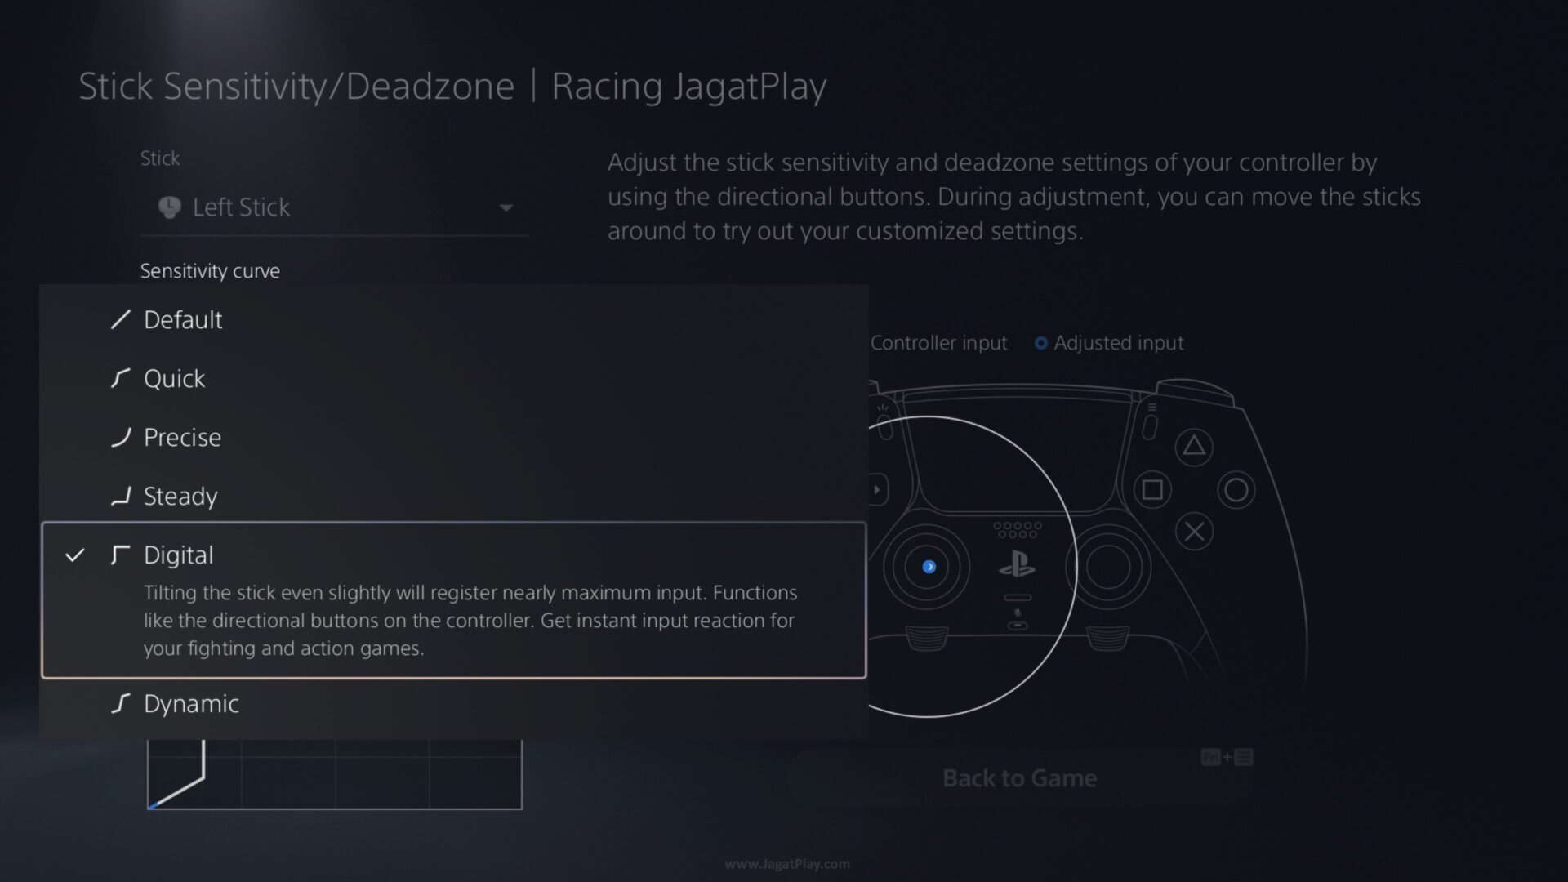The height and width of the screenshot is (882, 1568).
Task: Click the Default curve line icon
Action: [x=121, y=320]
